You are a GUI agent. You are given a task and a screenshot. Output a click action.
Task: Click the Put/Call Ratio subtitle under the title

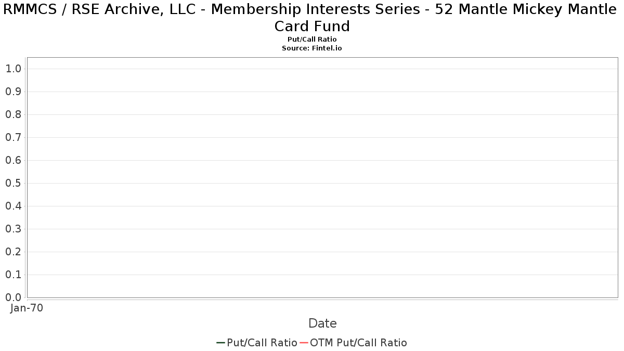(312, 40)
